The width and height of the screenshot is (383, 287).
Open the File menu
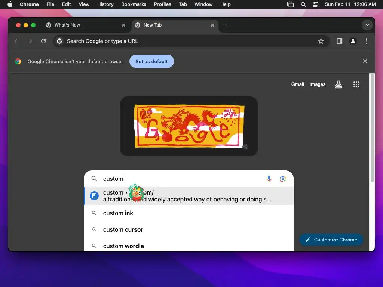(50, 4)
